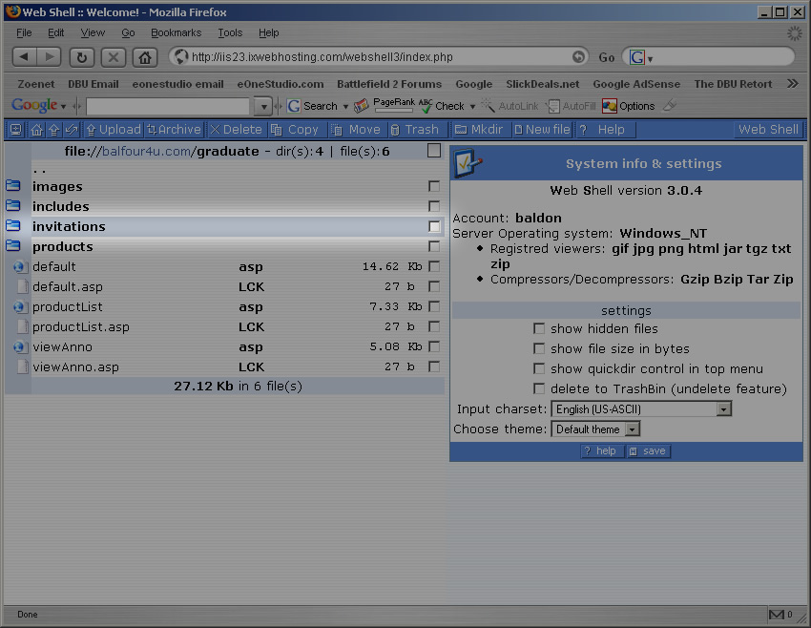
Task: Enable show hidden files checkbox
Action: [x=539, y=329]
